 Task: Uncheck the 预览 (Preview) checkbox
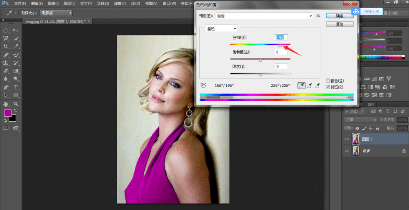[x=328, y=87]
